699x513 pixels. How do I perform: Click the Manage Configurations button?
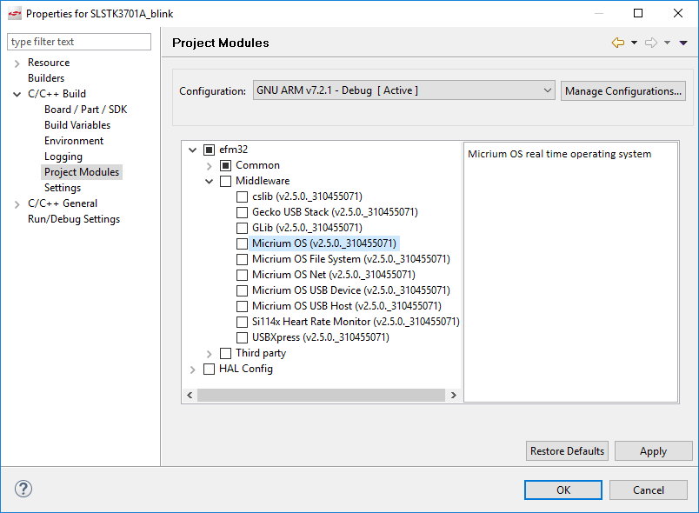(622, 90)
